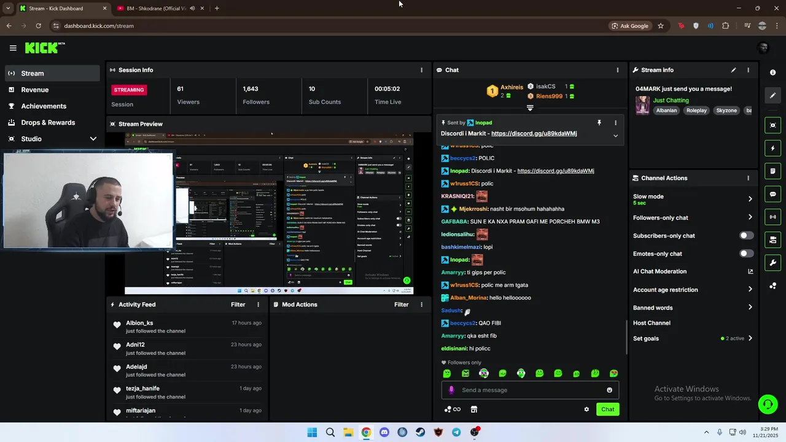Open the emoji picker in message box
Screen dimensions: 786x442
coord(609,390)
